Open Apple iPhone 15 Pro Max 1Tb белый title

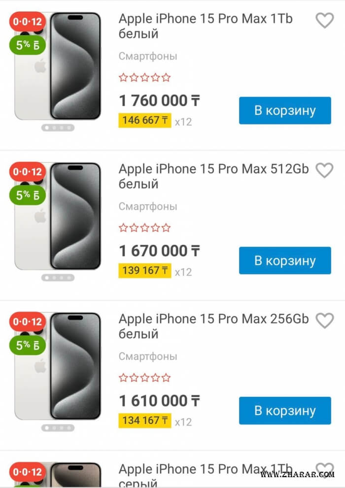click(x=206, y=26)
